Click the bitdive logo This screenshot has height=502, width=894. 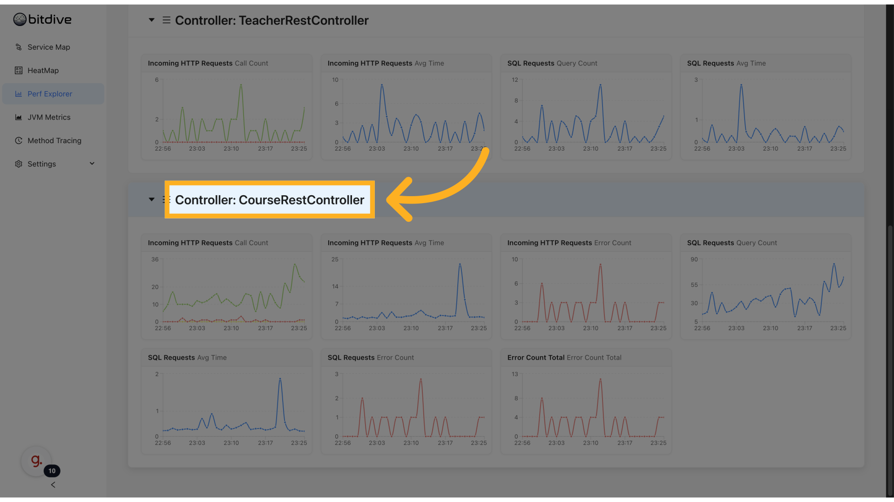[x=42, y=20]
